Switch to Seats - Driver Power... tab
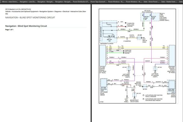The width and height of the screenshot is (183, 122). click(151, 2)
